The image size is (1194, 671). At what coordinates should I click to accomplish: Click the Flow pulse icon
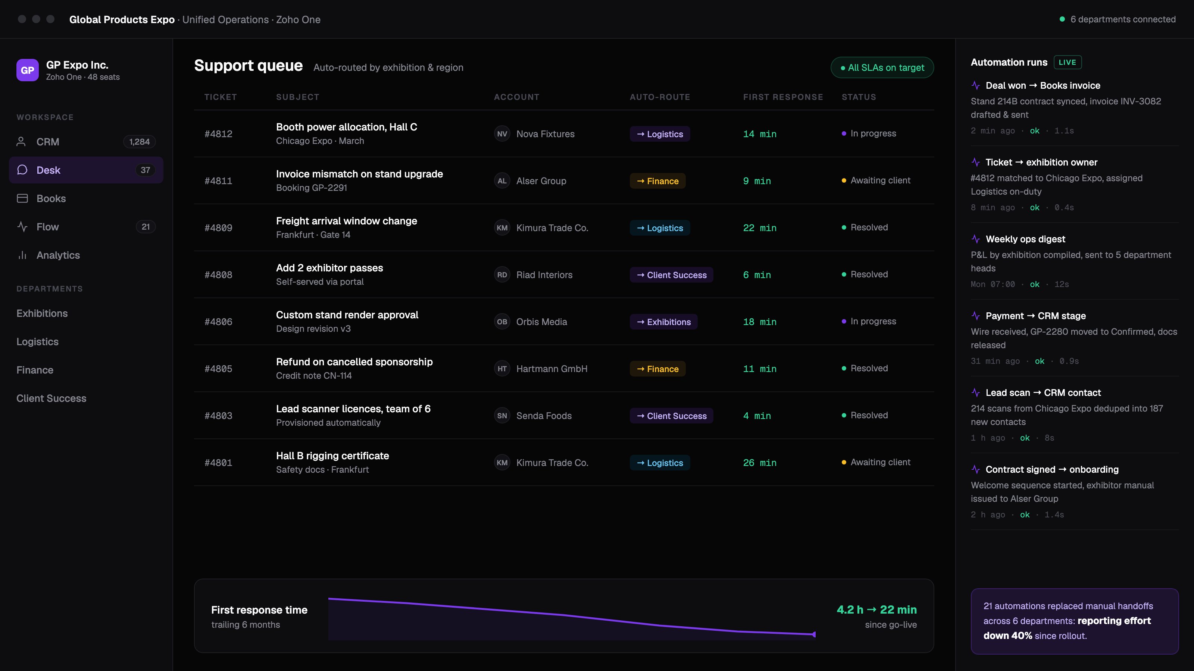22,226
